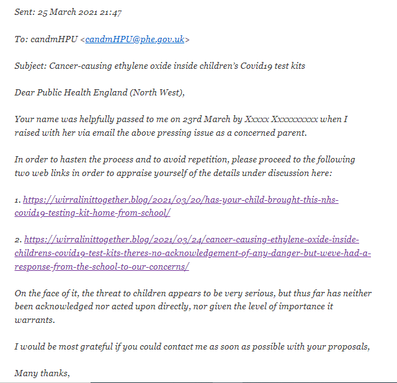Click the "covid19-testing-kit-home-from-school/" link line

92,213
